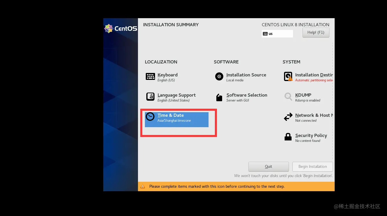This screenshot has height=216, width=387.
Task: Click the SYSTEM section heading
Action: pos(291,62)
